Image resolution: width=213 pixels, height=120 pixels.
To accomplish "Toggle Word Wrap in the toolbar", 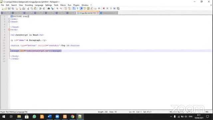I will 74,8.
